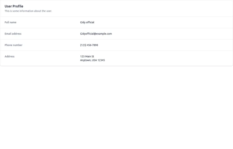The image size is (233, 149).
Task: Click the Phone number label
Action: point(13,45)
